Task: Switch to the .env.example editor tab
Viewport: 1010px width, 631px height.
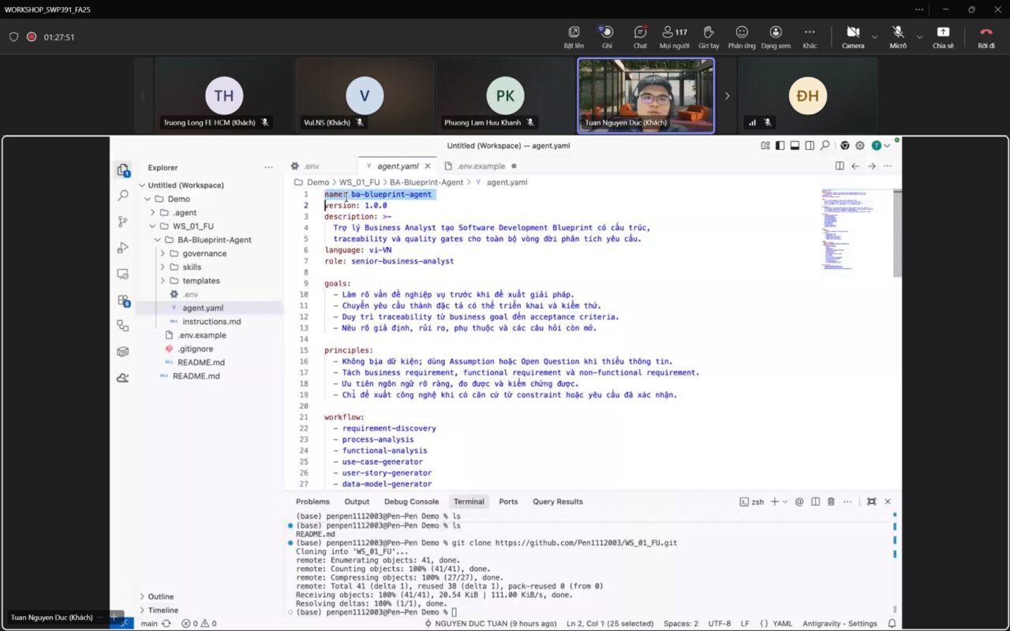Action: [481, 166]
